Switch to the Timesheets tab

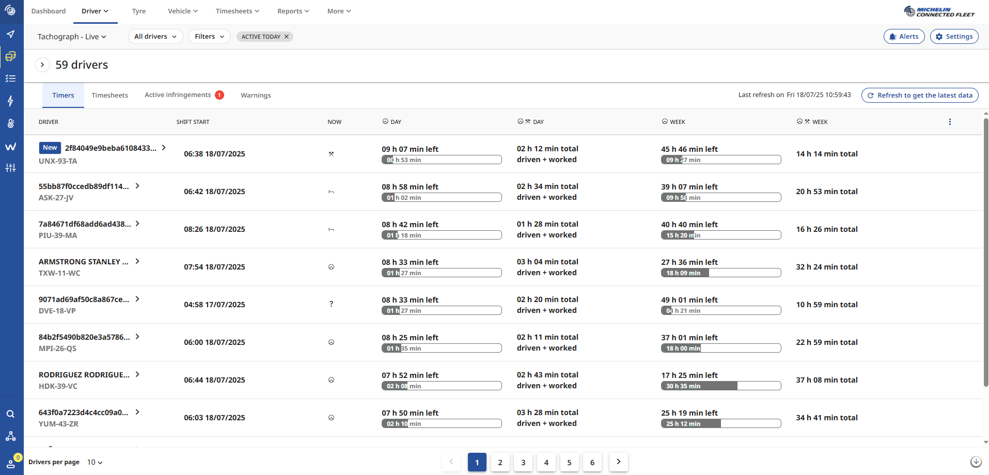(109, 96)
